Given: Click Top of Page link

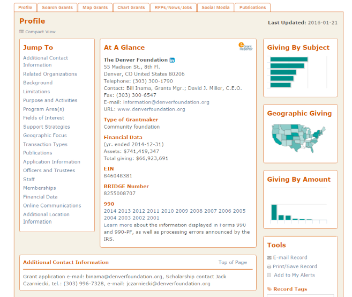Looking at the screenshot, I should (x=233, y=262).
